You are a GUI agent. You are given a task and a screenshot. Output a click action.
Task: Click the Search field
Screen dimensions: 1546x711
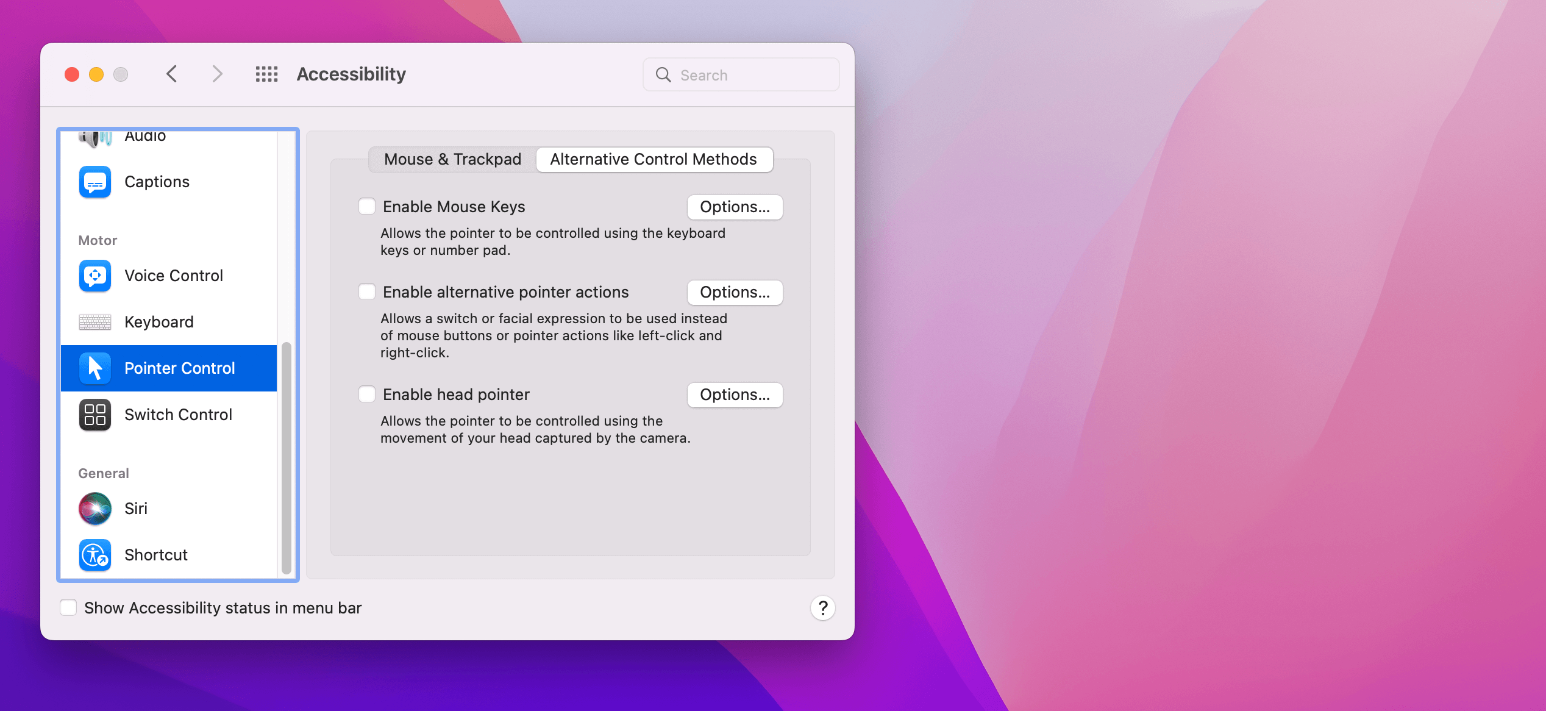pos(750,75)
